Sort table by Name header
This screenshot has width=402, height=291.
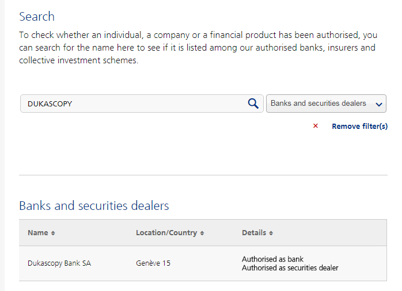[37, 233]
